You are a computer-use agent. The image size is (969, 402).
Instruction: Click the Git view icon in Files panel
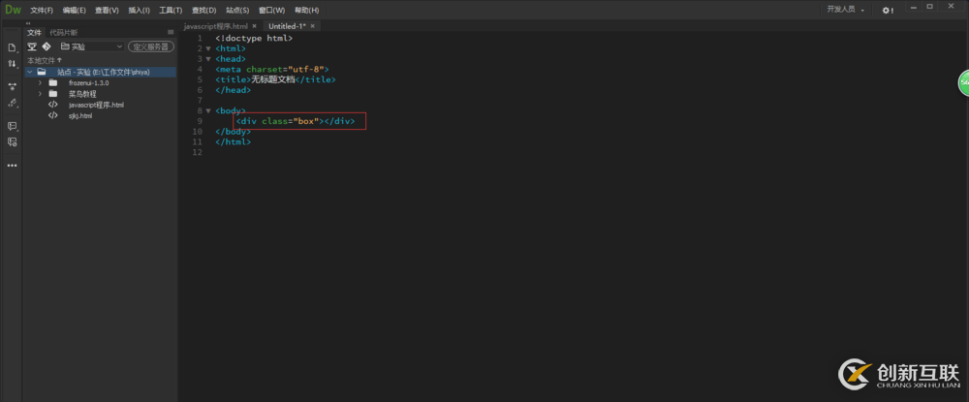(47, 46)
